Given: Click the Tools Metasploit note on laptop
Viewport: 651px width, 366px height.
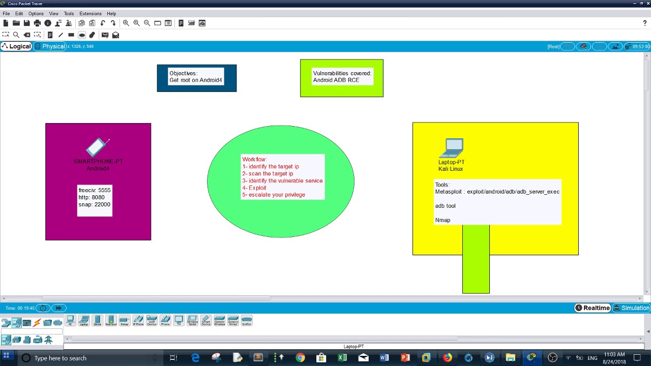Looking at the screenshot, I should 497,202.
